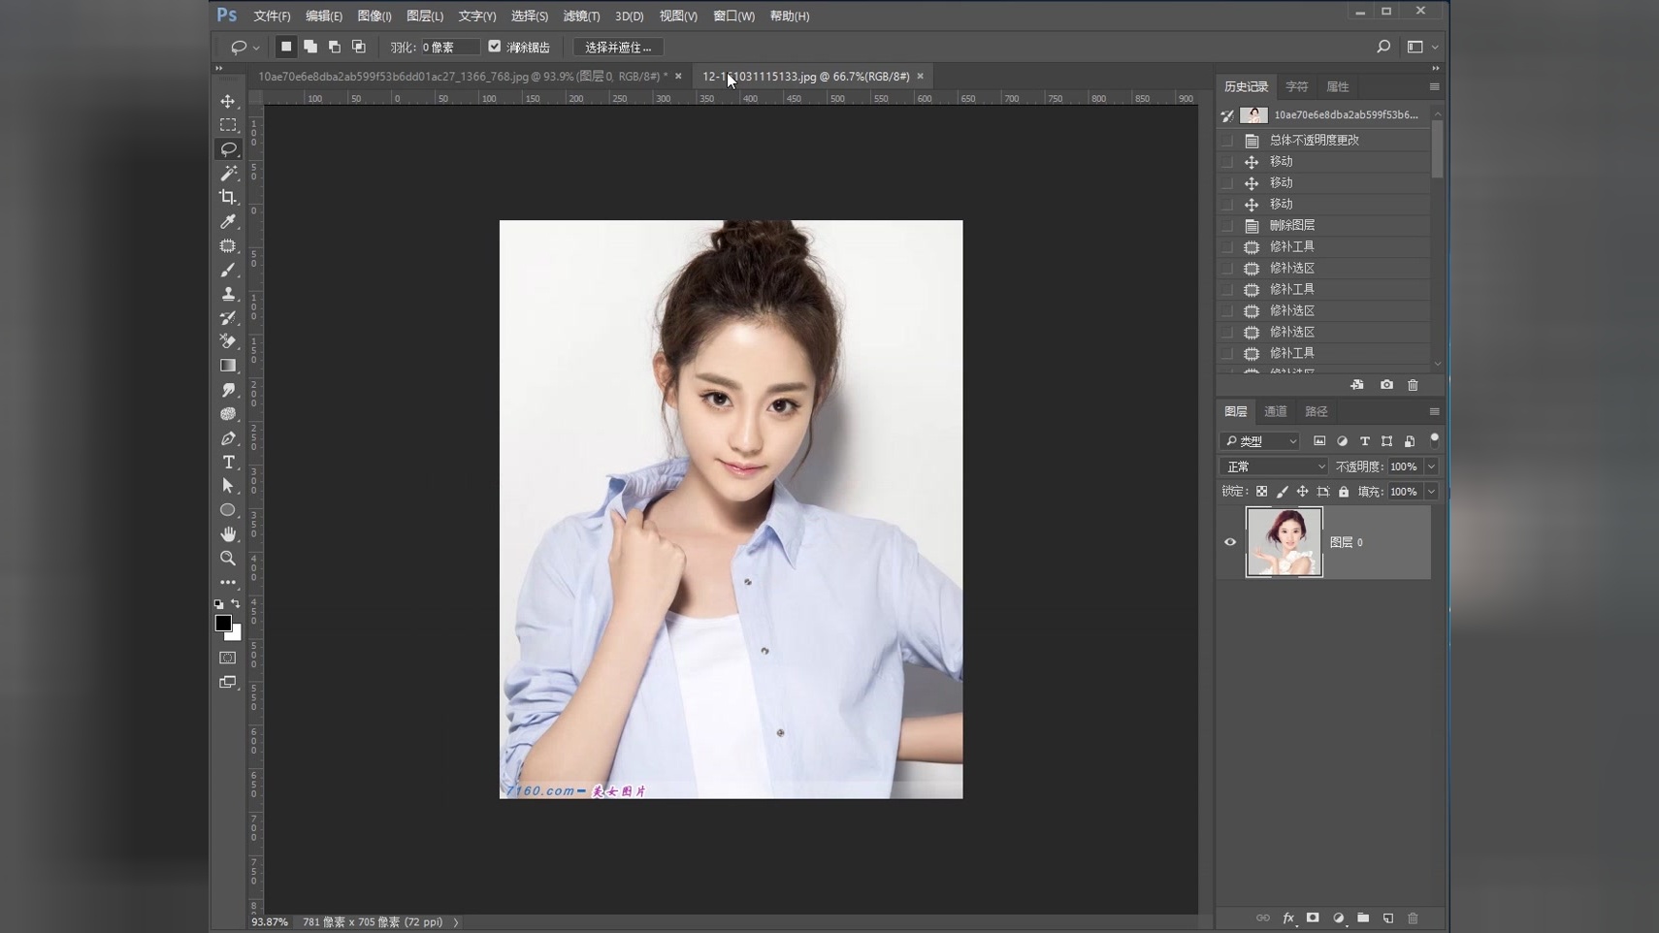
Task: Delete current history state trash icon
Action: pyautogui.click(x=1413, y=385)
